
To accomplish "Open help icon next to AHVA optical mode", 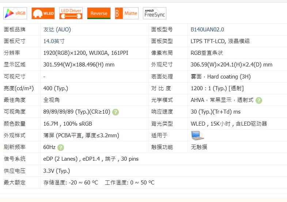I will 259,100.
